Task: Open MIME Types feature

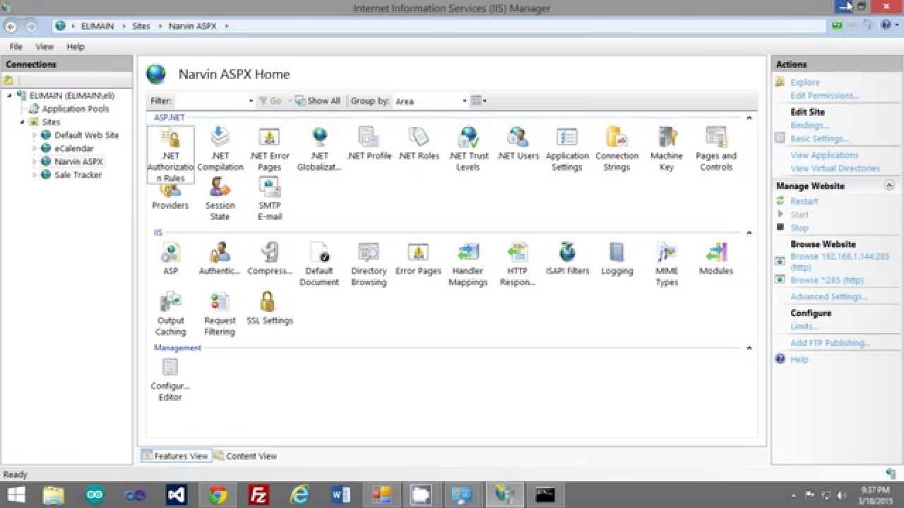Action: point(667,265)
